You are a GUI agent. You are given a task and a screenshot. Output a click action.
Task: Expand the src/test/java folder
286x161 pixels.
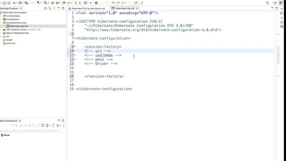[0, 19]
